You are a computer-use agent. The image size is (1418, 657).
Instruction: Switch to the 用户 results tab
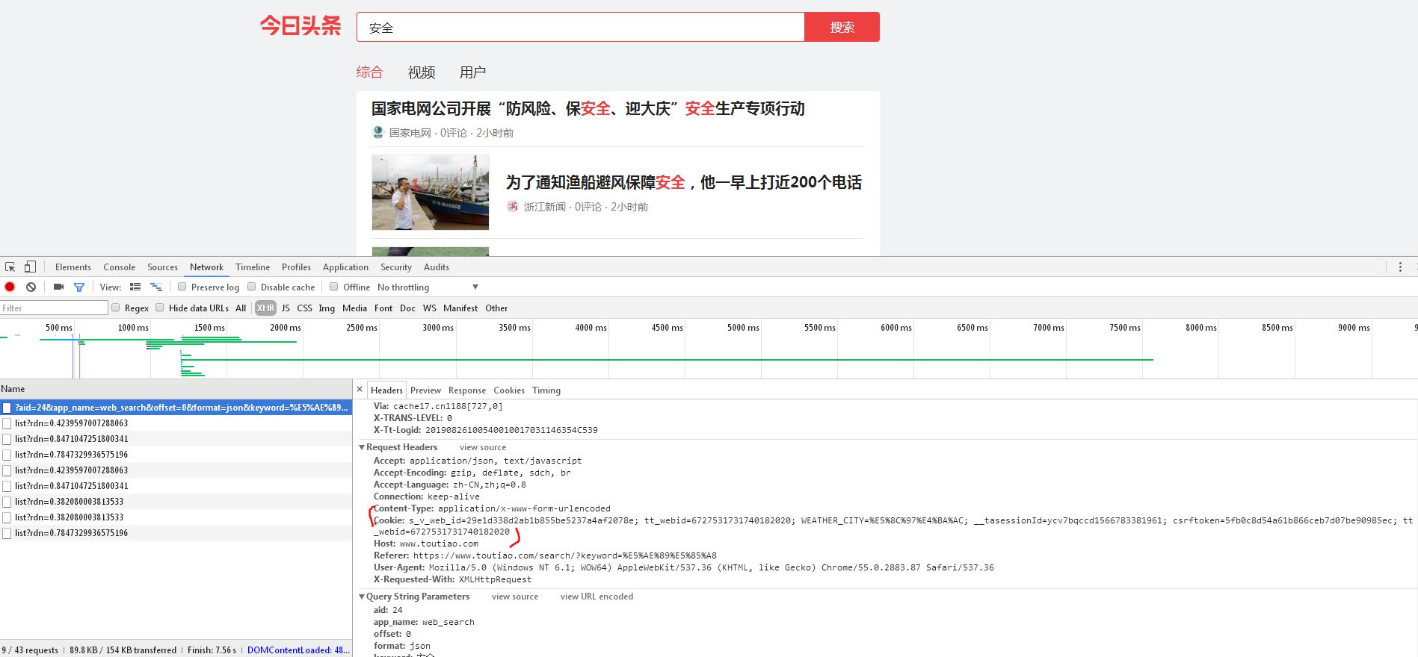(x=472, y=72)
